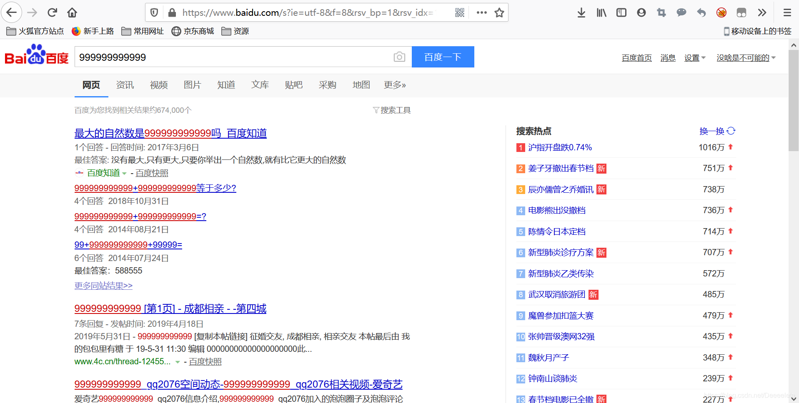
Task: Switch to the 视频 tab
Action: point(159,85)
